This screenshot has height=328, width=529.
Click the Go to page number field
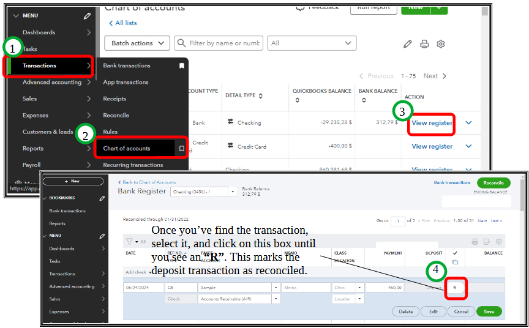(398, 221)
